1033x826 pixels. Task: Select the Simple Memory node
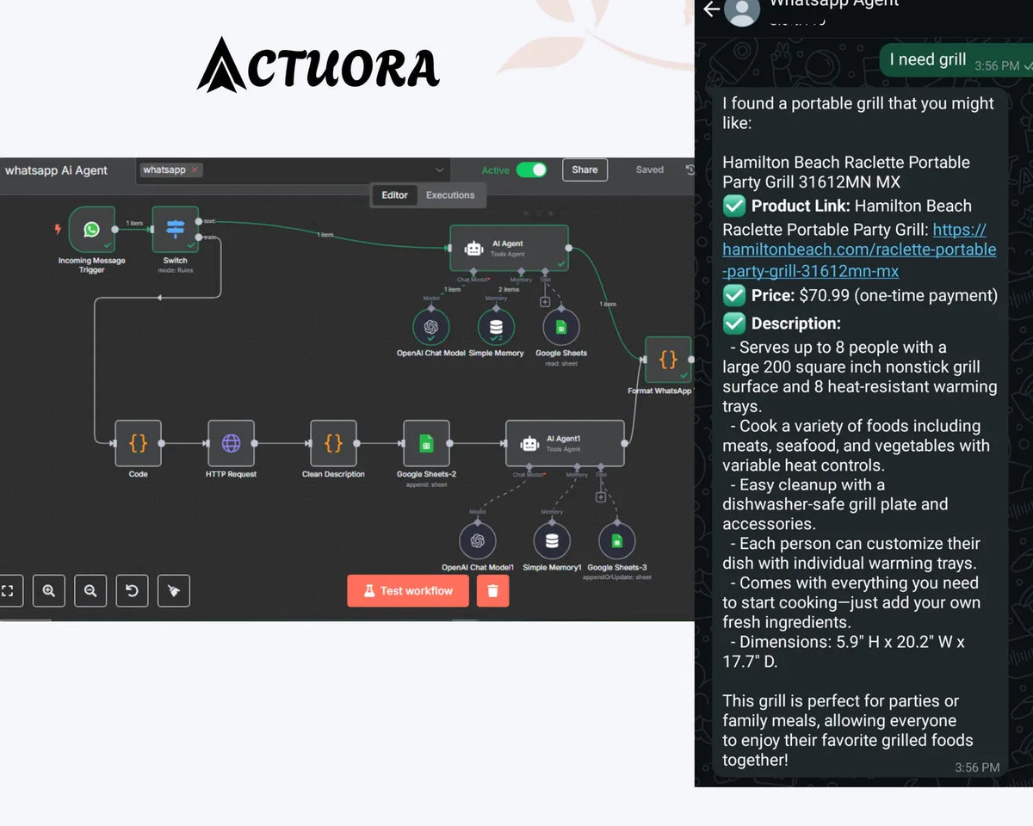point(496,327)
